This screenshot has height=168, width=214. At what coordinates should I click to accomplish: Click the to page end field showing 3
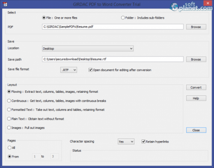click(x=54, y=156)
